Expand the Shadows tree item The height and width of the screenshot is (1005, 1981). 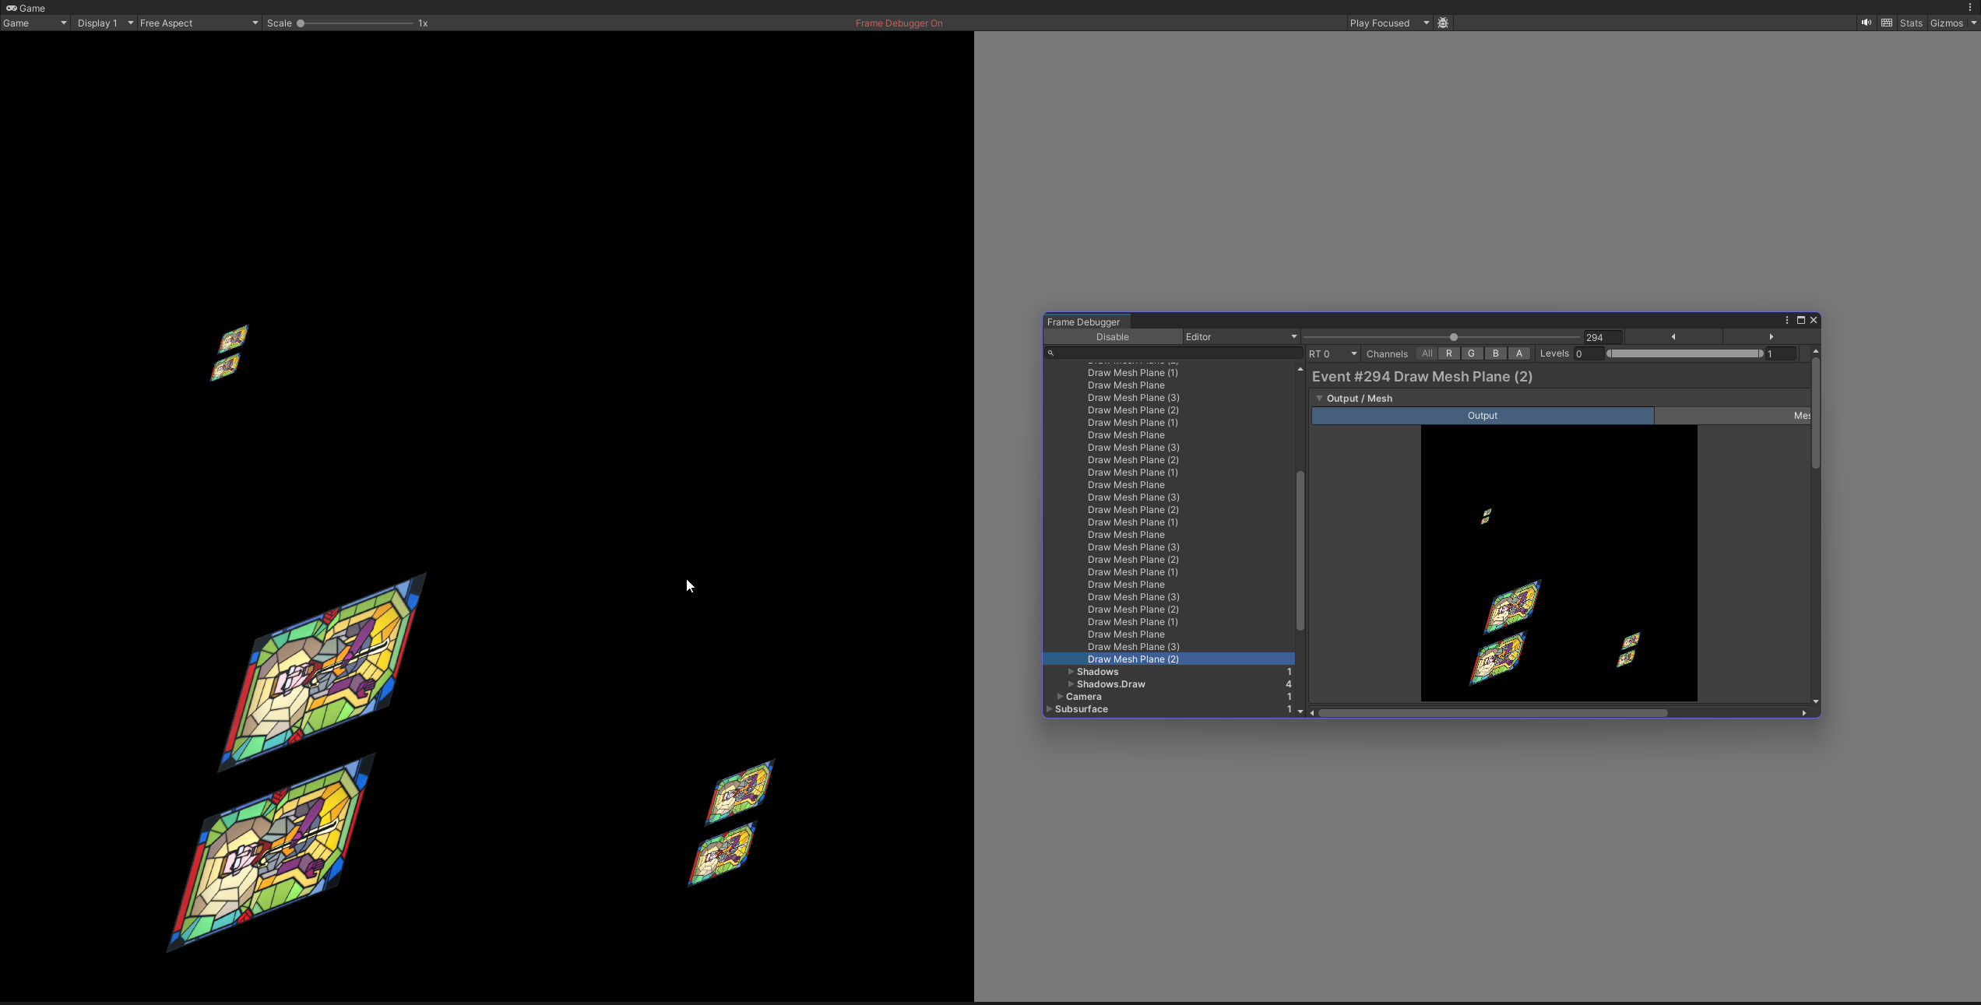click(1071, 672)
